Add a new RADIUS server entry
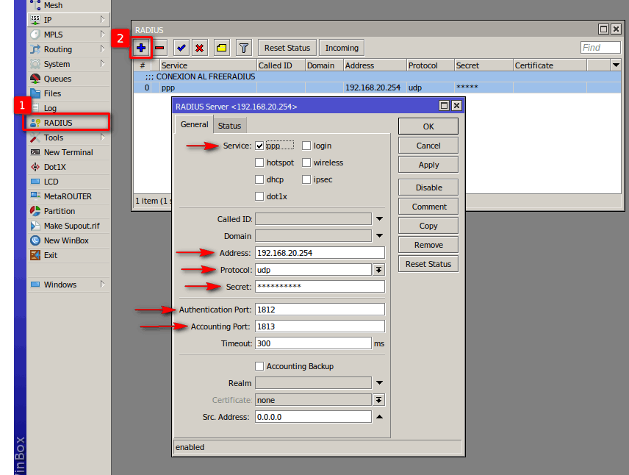Viewport: 629px width, 475px height. pos(140,47)
